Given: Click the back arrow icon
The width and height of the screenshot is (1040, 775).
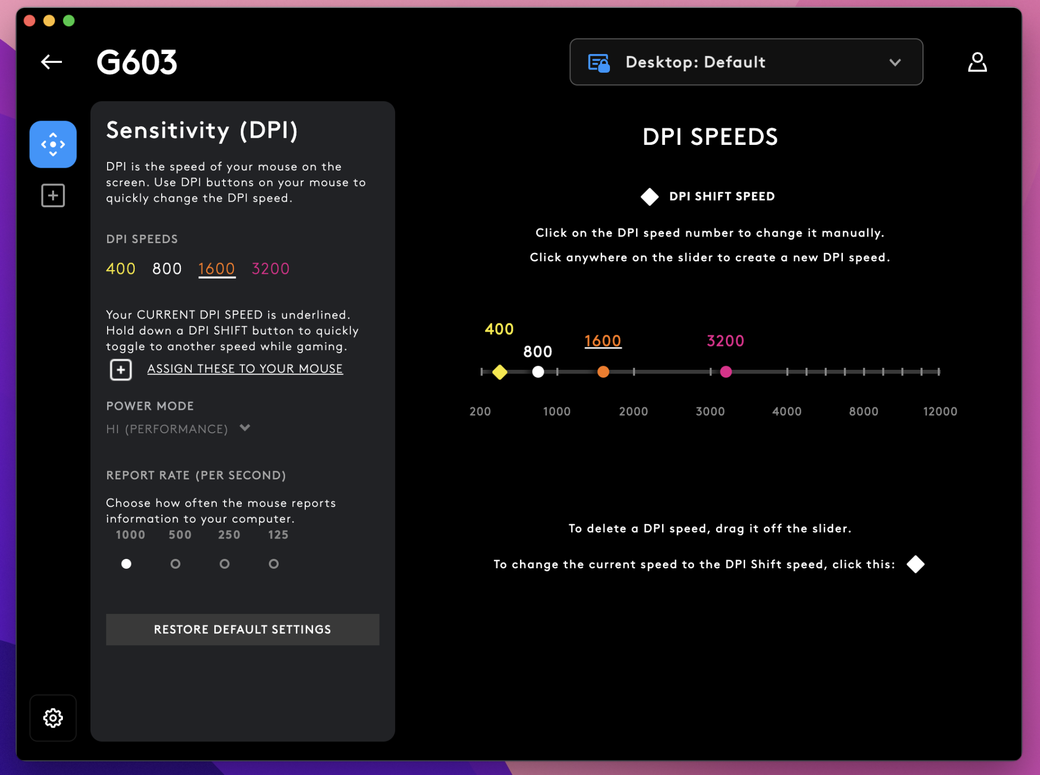Looking at the screenshot, I should (x=51, y=62).
